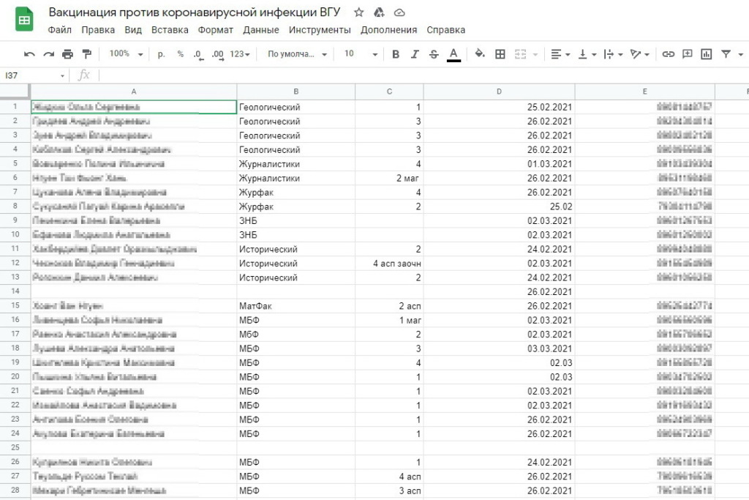Click the print icon
This screenshot has width=749, height=500.
68,54
